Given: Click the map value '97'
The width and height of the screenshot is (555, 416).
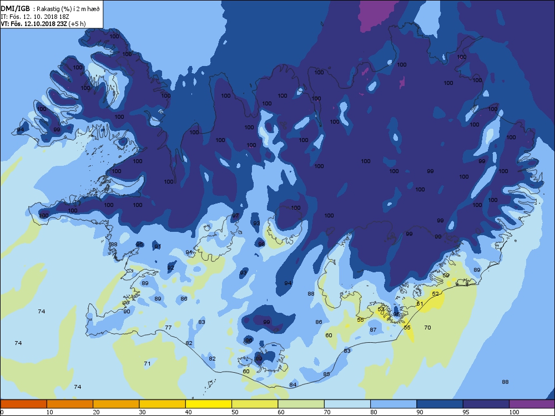Looking at the screenshot, I should point(235,215).
